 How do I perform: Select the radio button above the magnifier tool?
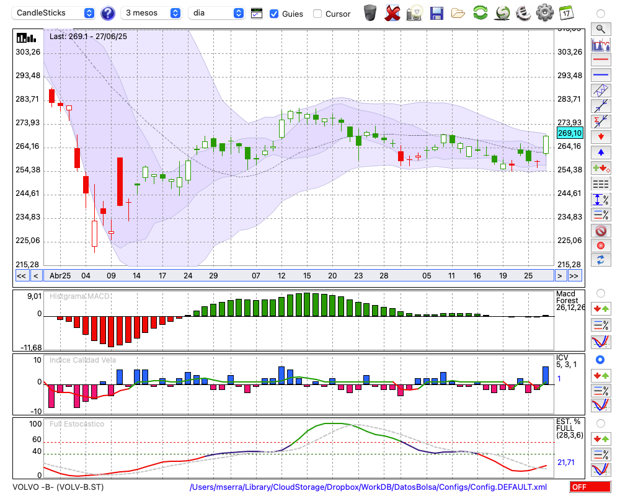pos(601,14)
